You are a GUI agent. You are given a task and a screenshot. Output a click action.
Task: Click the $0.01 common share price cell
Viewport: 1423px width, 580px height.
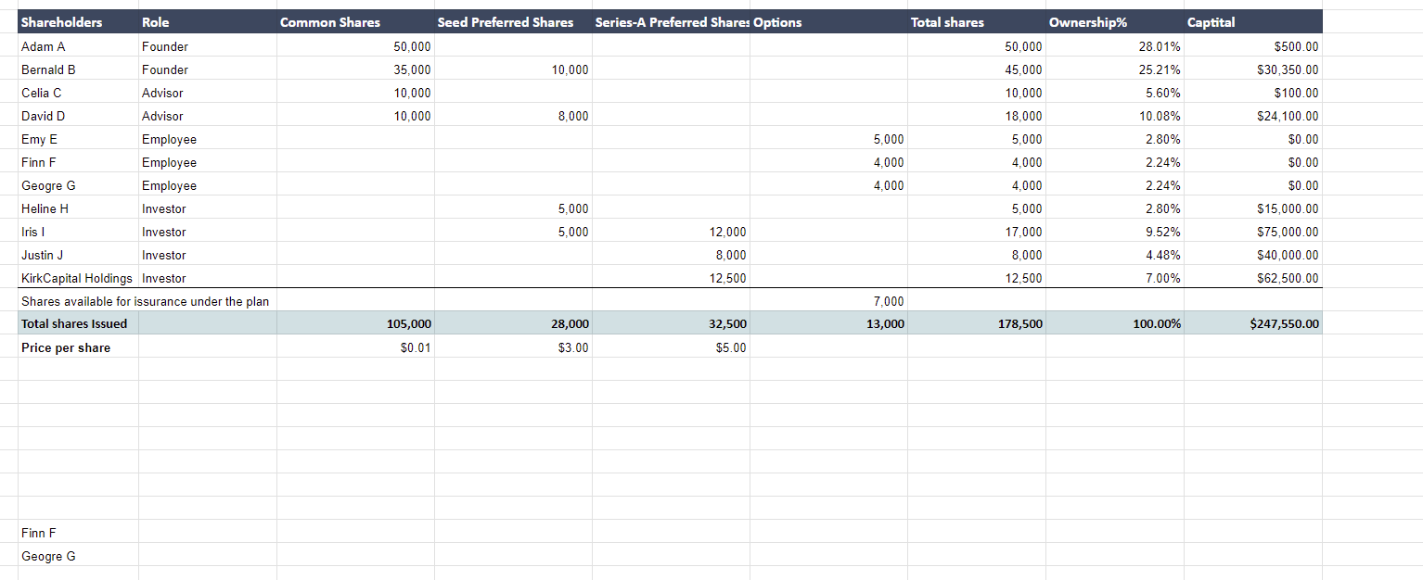(x=416, y=347)
